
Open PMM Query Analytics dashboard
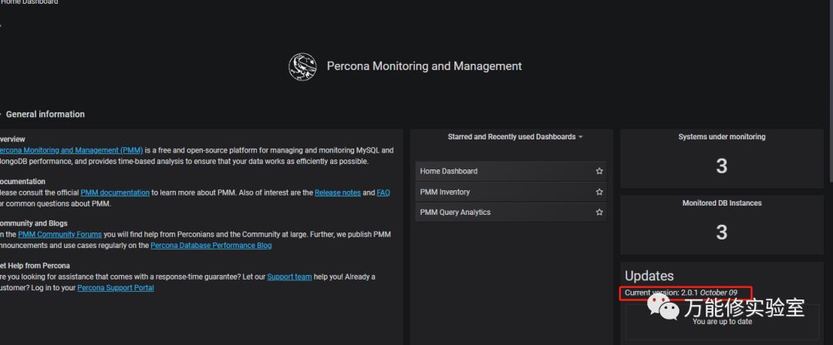[455, 213]
